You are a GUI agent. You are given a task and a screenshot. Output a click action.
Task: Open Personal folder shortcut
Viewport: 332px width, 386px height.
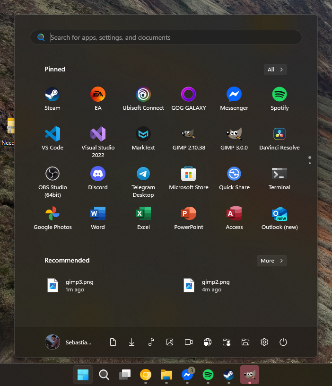[227, 342]
